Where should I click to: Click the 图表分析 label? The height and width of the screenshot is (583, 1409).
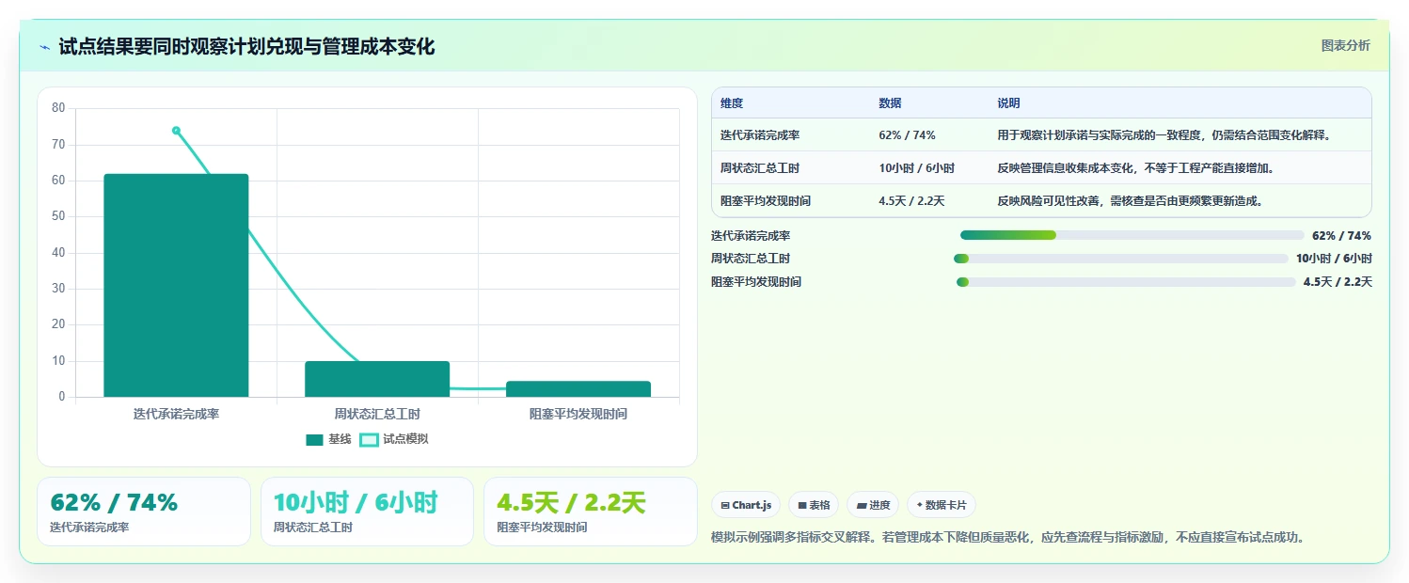(1345, 45)
